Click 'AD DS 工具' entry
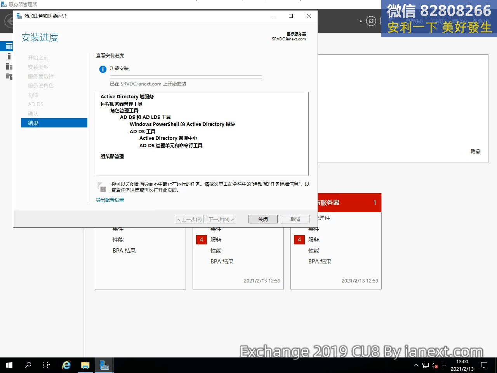Image resolution: width=497 pixels, height=373 pixels. tap(142, 131)
